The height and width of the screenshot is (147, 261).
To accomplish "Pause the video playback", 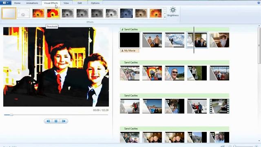I will point(56,121).
